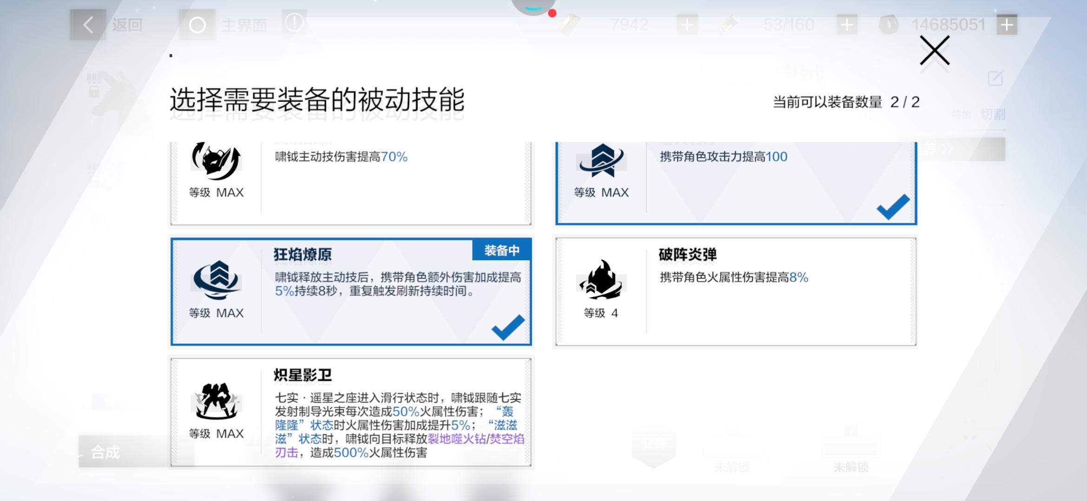Click the 返回 back label
The width and height of the screenshot is (1087, 501).
127,25
